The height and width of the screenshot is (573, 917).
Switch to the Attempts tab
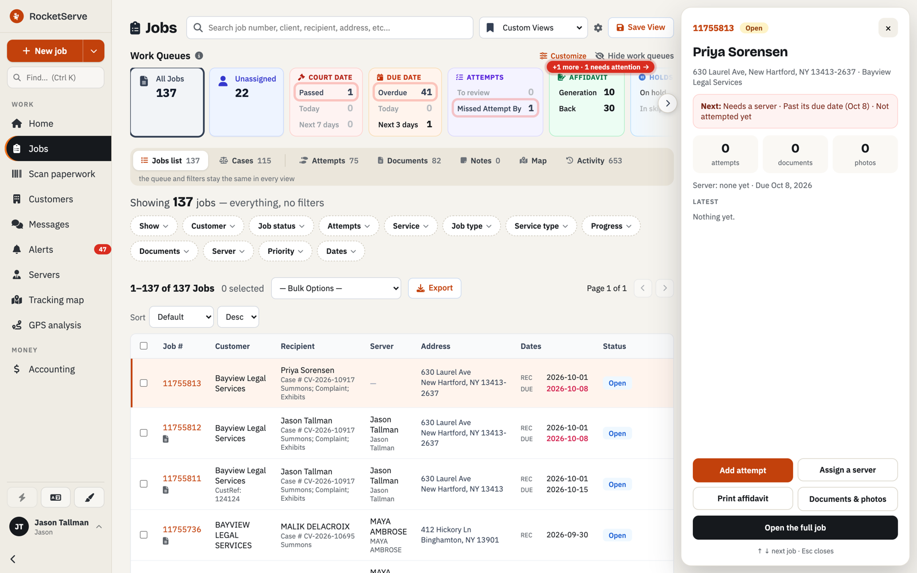coord(329,160)
